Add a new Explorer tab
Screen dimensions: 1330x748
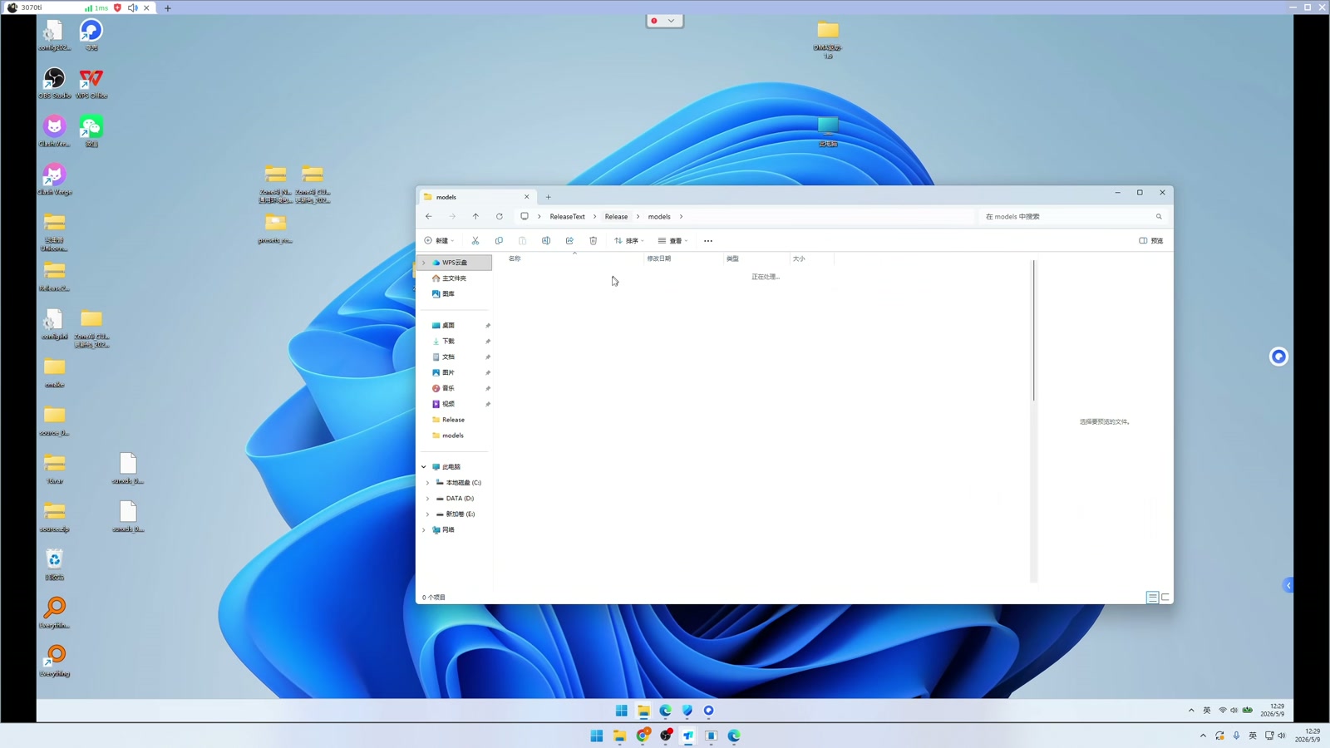tap(548, 197)
